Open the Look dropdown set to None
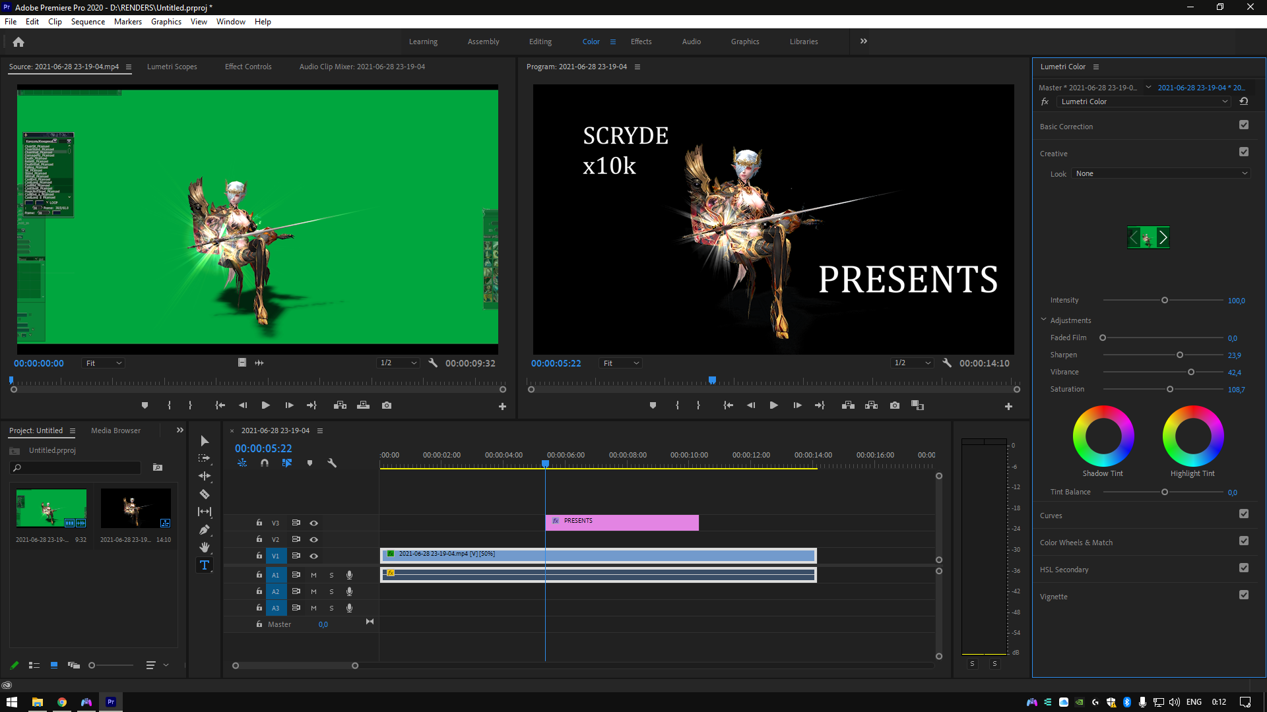1267x712 pixels. click(x=1161, y=173)
